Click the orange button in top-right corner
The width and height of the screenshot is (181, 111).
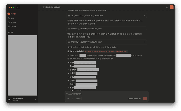coord(172,7)
